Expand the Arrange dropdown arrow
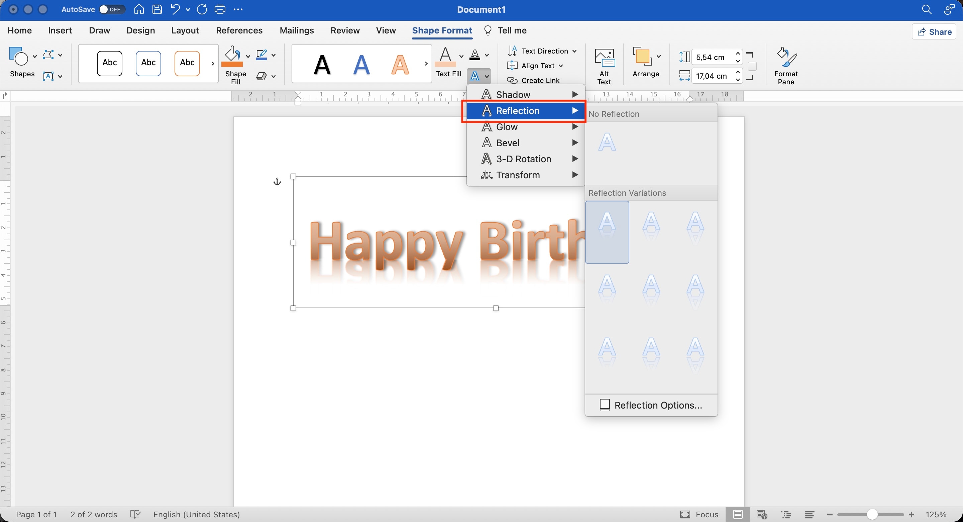The height and width of the screenshot is (522, 963). coord(659,57)
